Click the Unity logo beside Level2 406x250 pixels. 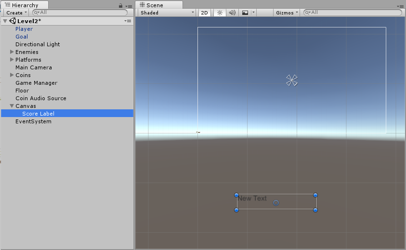pyautogui.click(x=13, y=21)
